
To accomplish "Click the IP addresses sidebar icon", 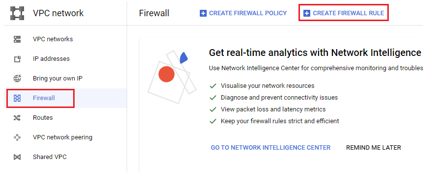I will point(17,59).
